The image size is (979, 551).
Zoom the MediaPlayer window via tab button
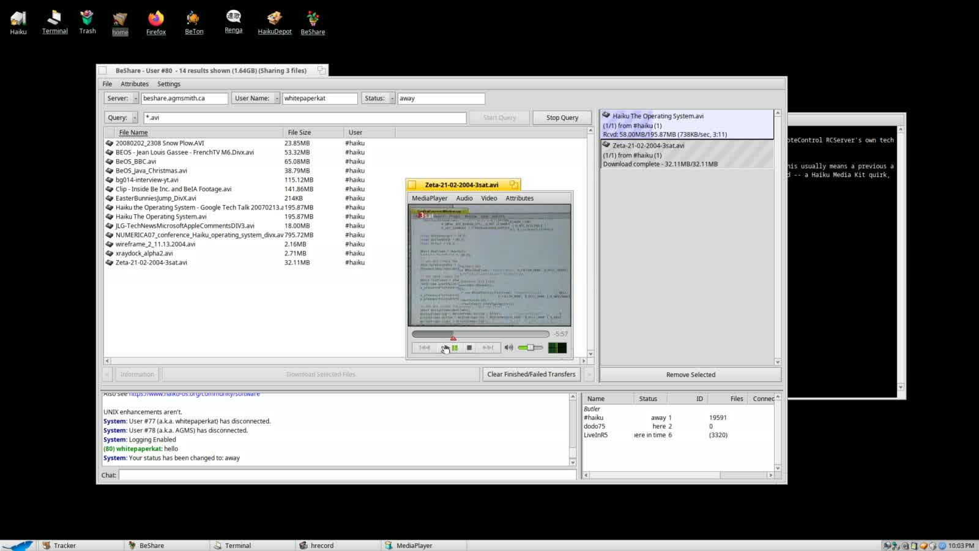click(x=514, y=184)
